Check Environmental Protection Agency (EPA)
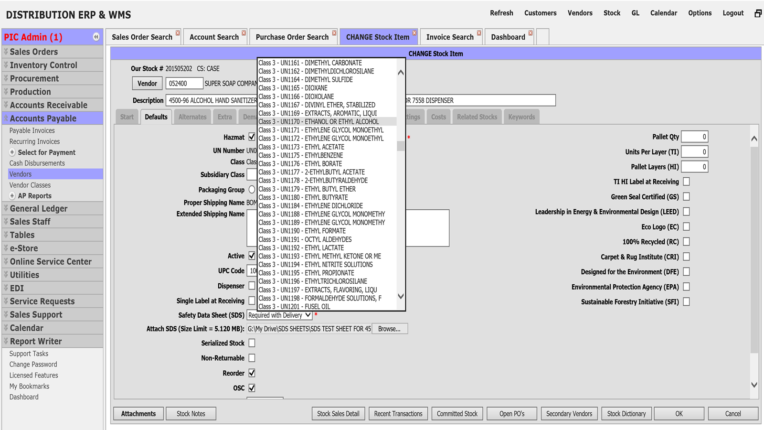This screenshot has height=430, width=764. point(686,287)
